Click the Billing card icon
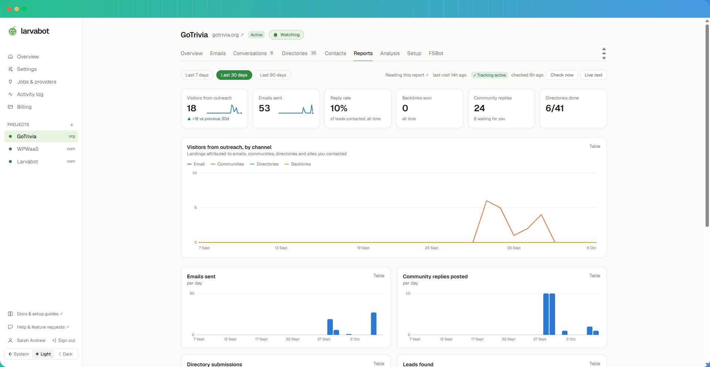710x367 pixels. 10,107
